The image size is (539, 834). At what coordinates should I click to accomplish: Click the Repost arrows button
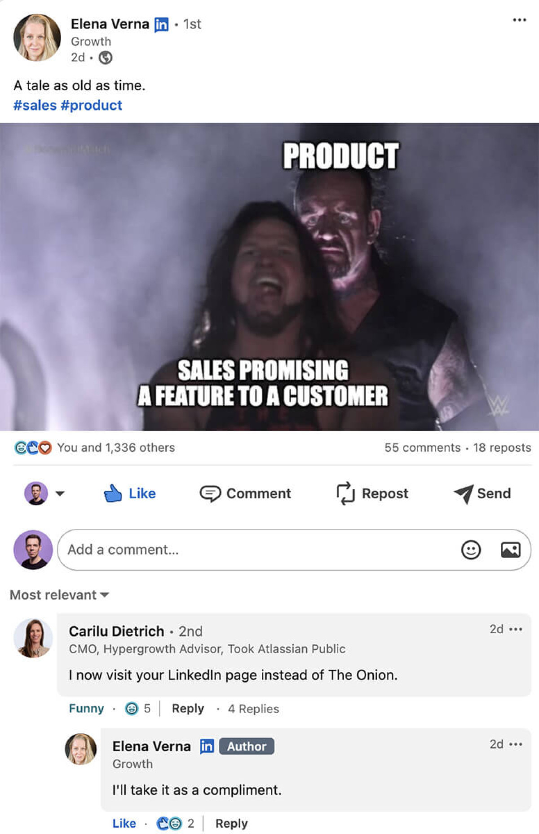(372, 493)
